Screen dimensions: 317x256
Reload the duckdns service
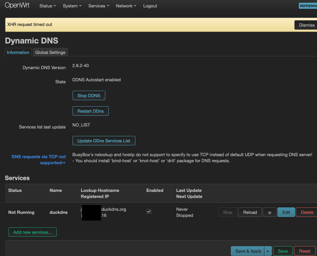point(250,212)
